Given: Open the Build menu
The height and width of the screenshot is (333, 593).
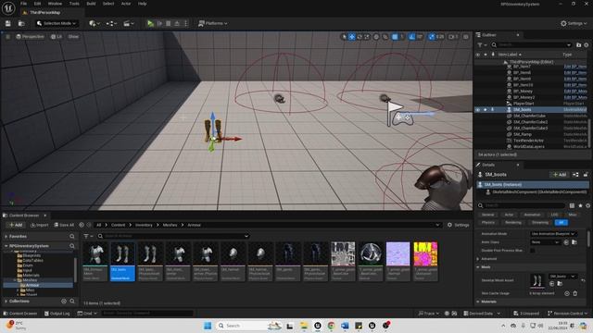Looking at the screenshot, I should point(91,4).
